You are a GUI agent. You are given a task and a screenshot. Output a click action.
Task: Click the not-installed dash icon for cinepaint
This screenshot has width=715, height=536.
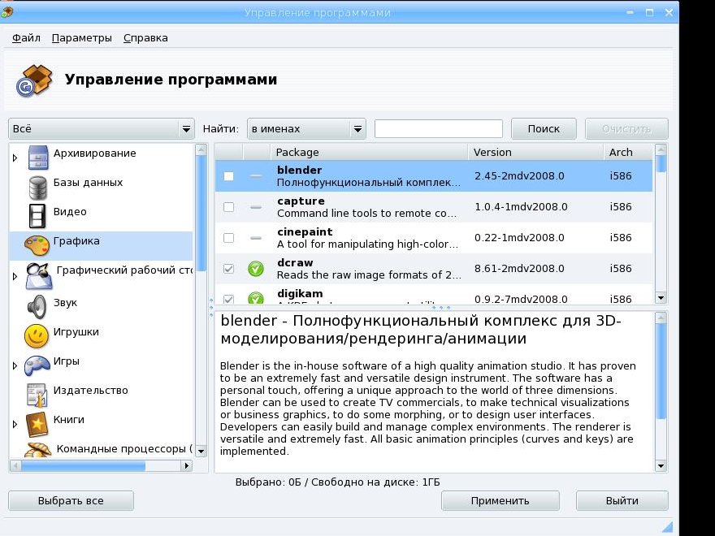coord(256,238)
